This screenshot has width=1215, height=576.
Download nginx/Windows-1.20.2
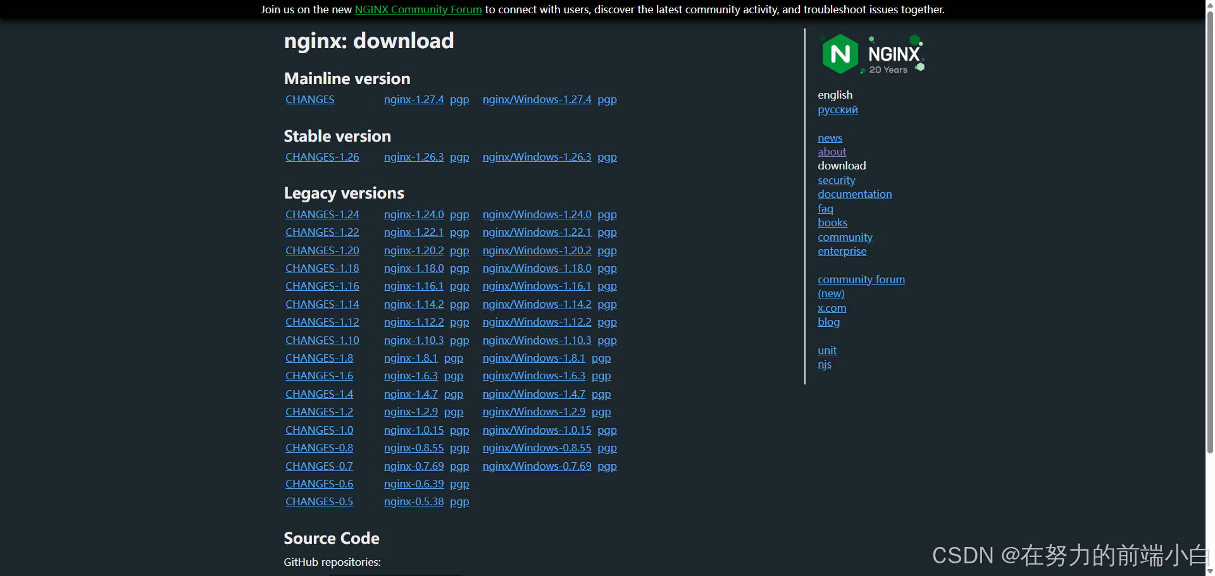pos(537,250)
